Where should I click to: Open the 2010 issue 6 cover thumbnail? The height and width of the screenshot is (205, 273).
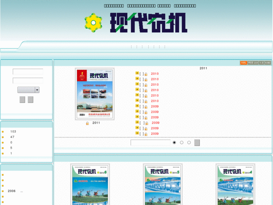click(90, 184)
